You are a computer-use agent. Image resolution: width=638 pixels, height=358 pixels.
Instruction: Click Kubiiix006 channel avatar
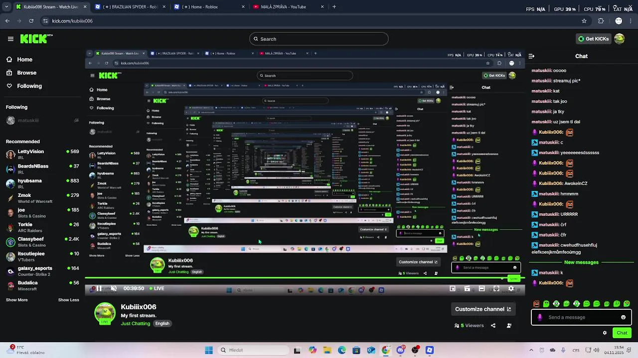coord(105,314)
